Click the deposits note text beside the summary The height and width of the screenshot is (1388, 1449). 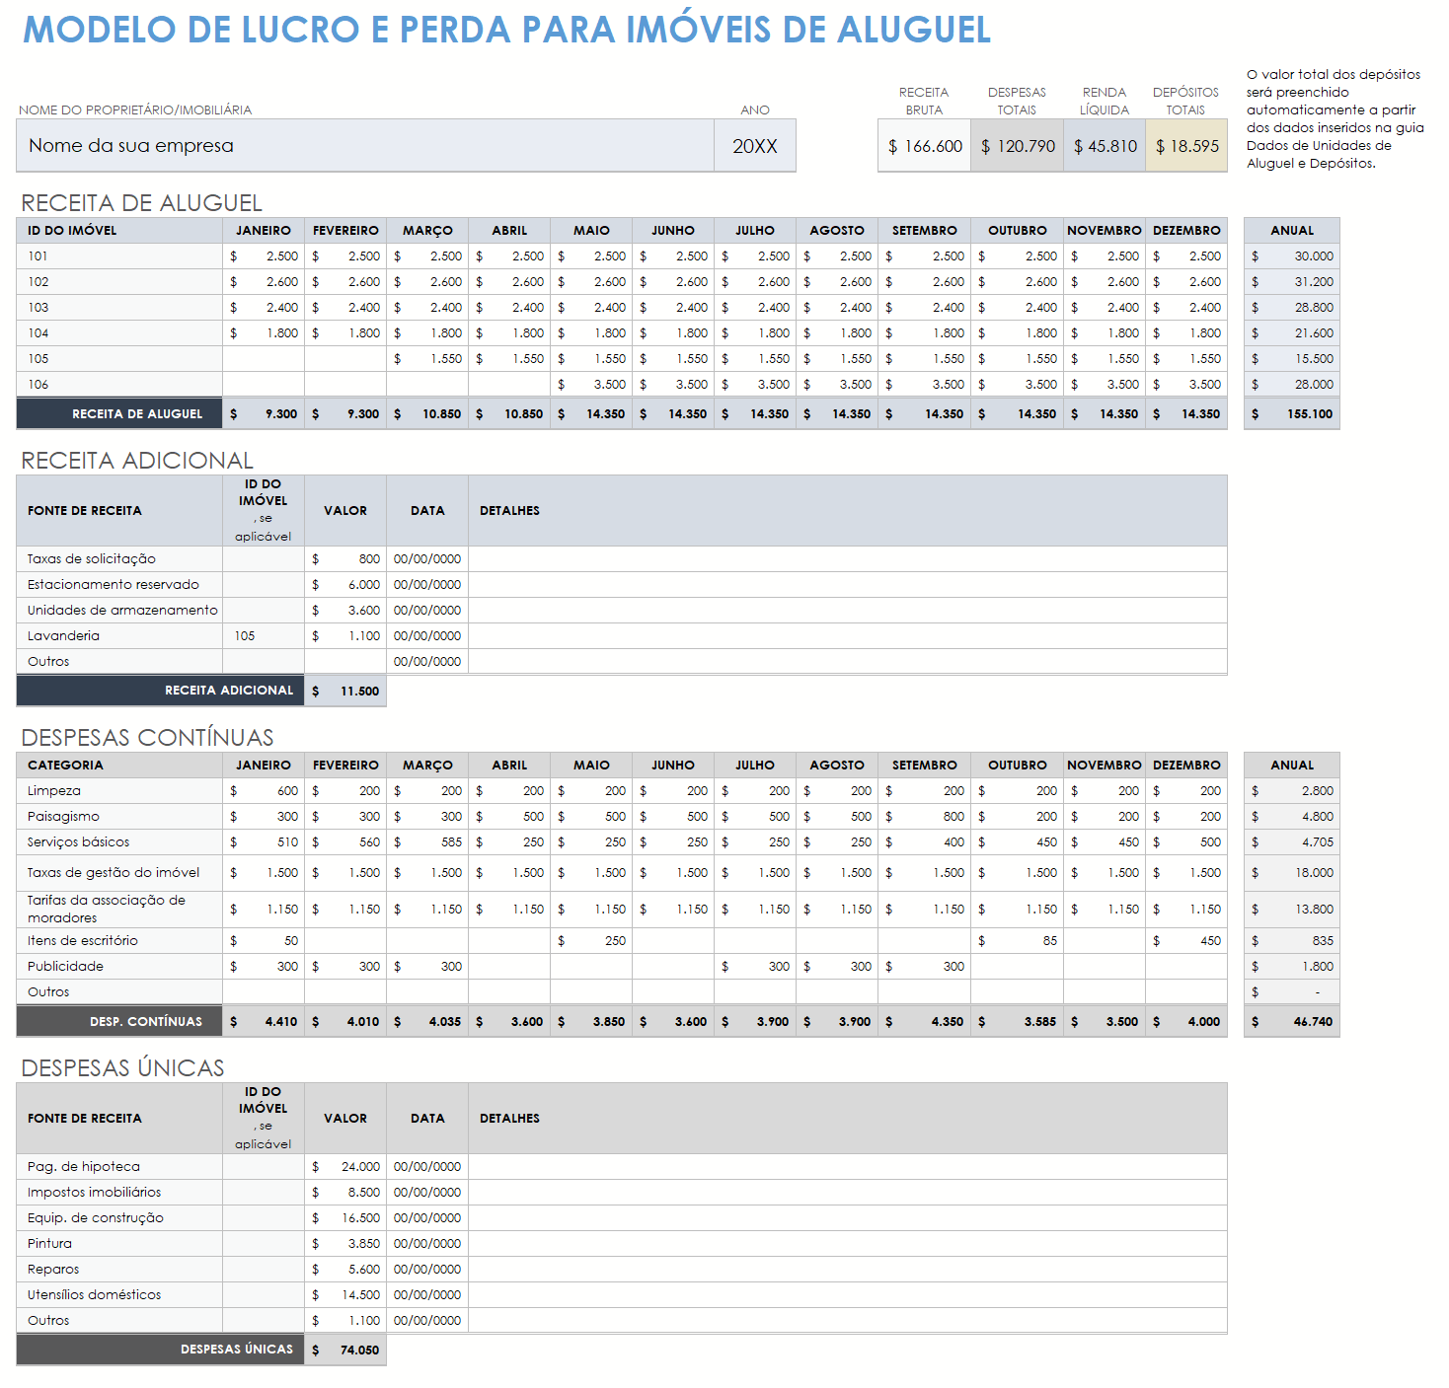[x=1335, y=119]
